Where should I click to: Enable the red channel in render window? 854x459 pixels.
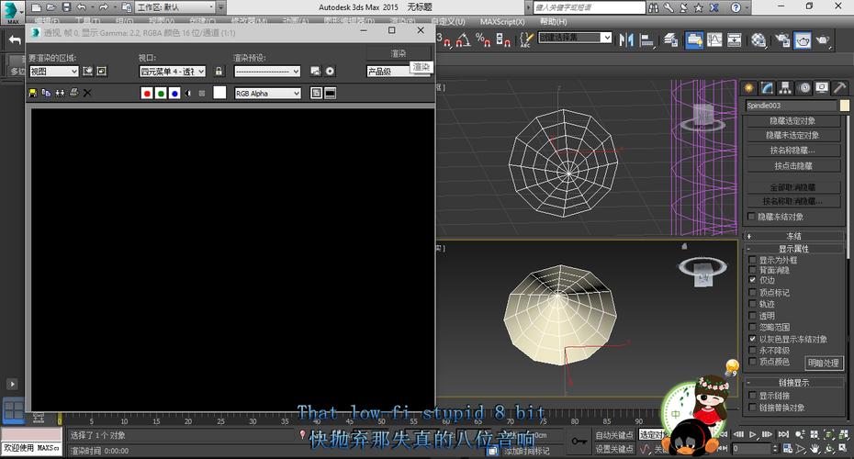(146, 93)
